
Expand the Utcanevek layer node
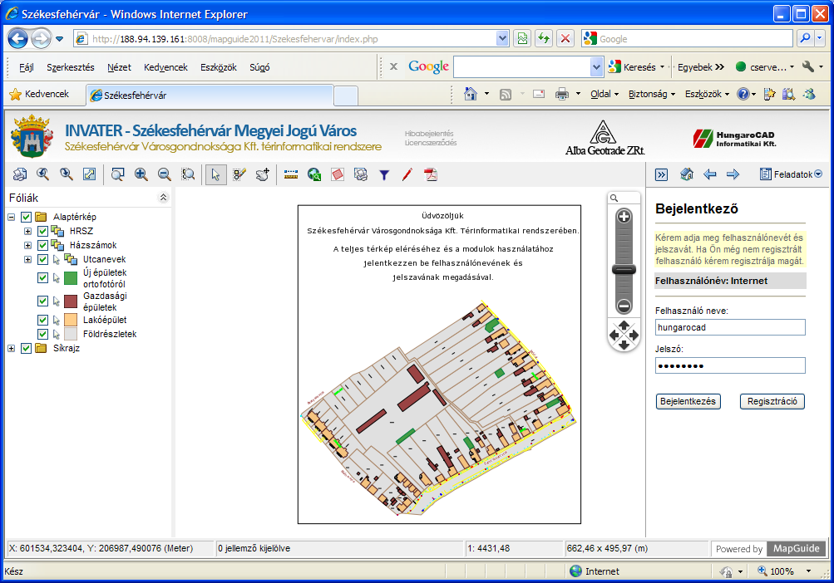(x=27, y=259)
